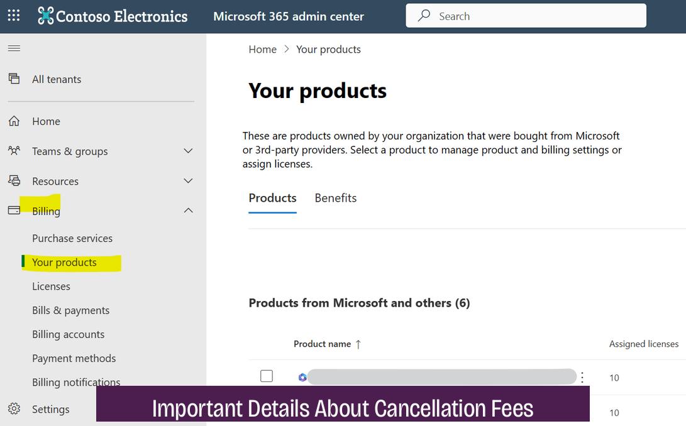Sort by Assigned licenses column header
The width and height of the screenshot is (686, 426).
[644, 344]
